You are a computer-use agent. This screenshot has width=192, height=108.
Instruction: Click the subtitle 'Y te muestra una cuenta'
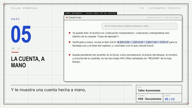(48, 90)
